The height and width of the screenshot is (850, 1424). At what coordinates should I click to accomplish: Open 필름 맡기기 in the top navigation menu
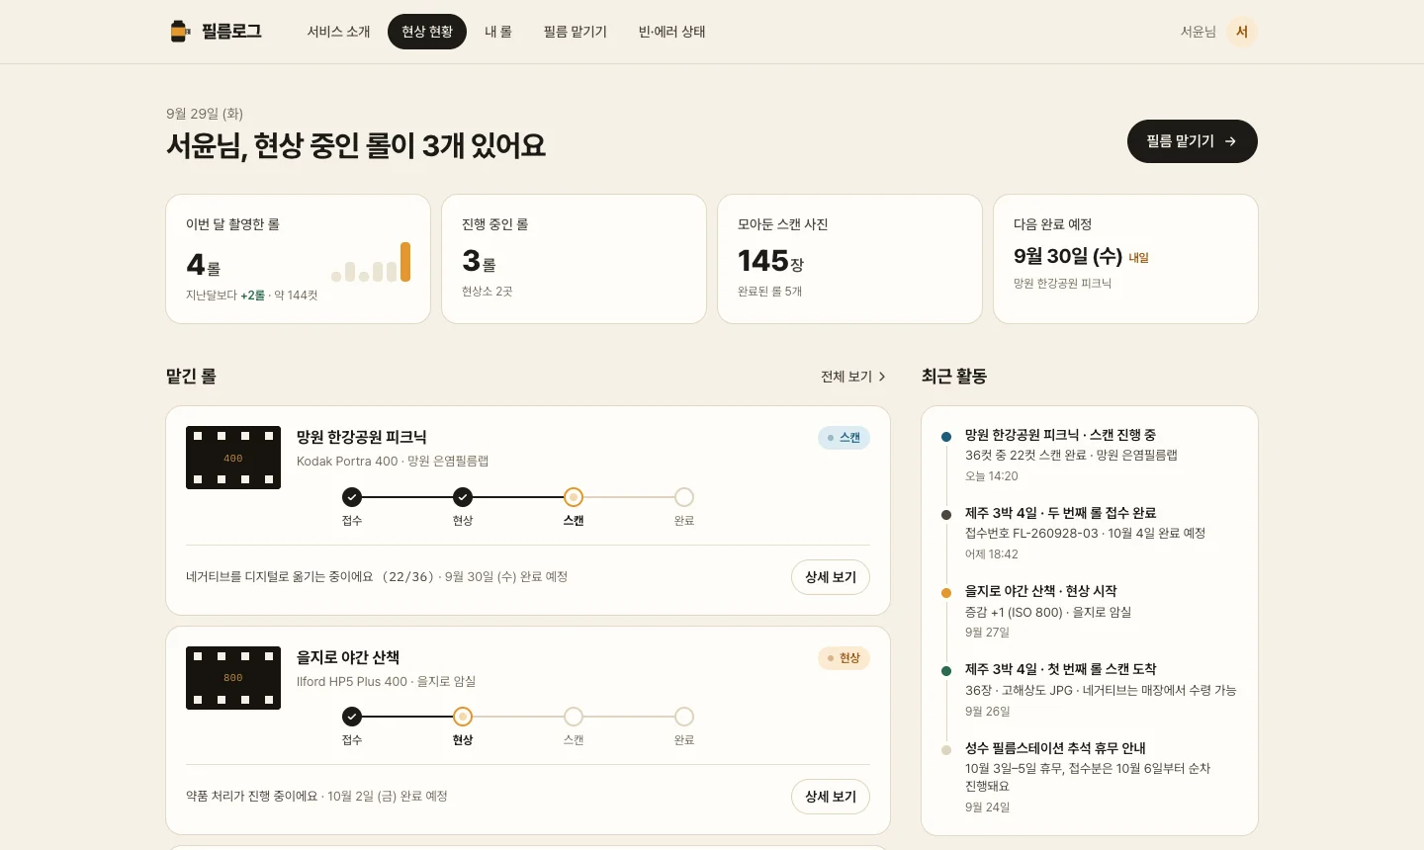576,32
